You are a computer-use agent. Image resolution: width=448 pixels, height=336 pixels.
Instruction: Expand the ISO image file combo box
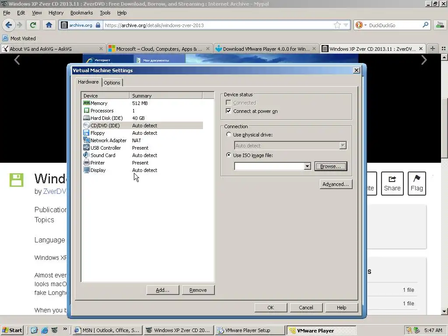pyautogui.click(x=307, y=166)
